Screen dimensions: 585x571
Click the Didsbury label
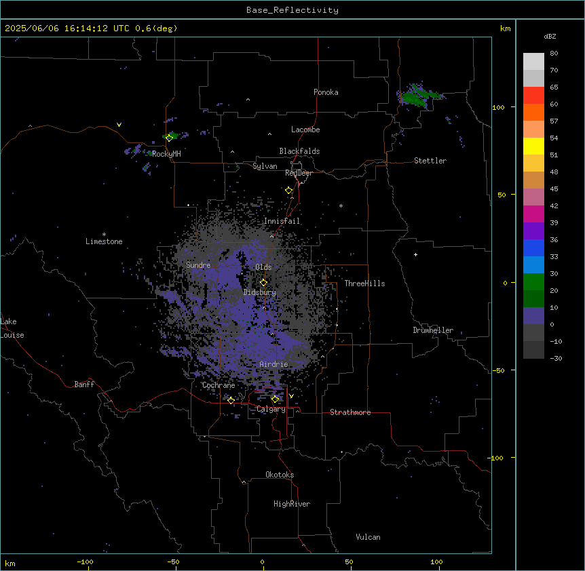(260, 292)
